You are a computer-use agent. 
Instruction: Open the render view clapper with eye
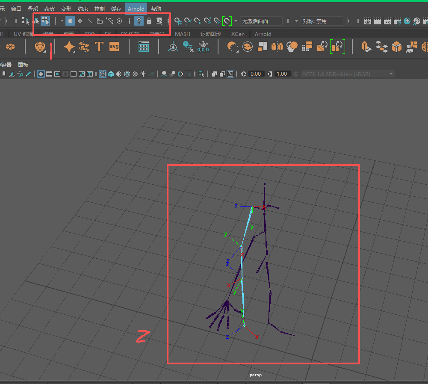pos(368,21)
